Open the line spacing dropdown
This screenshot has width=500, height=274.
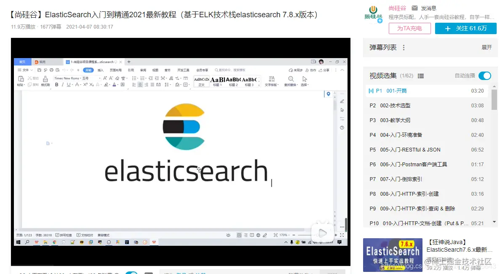tap(167, 85)
